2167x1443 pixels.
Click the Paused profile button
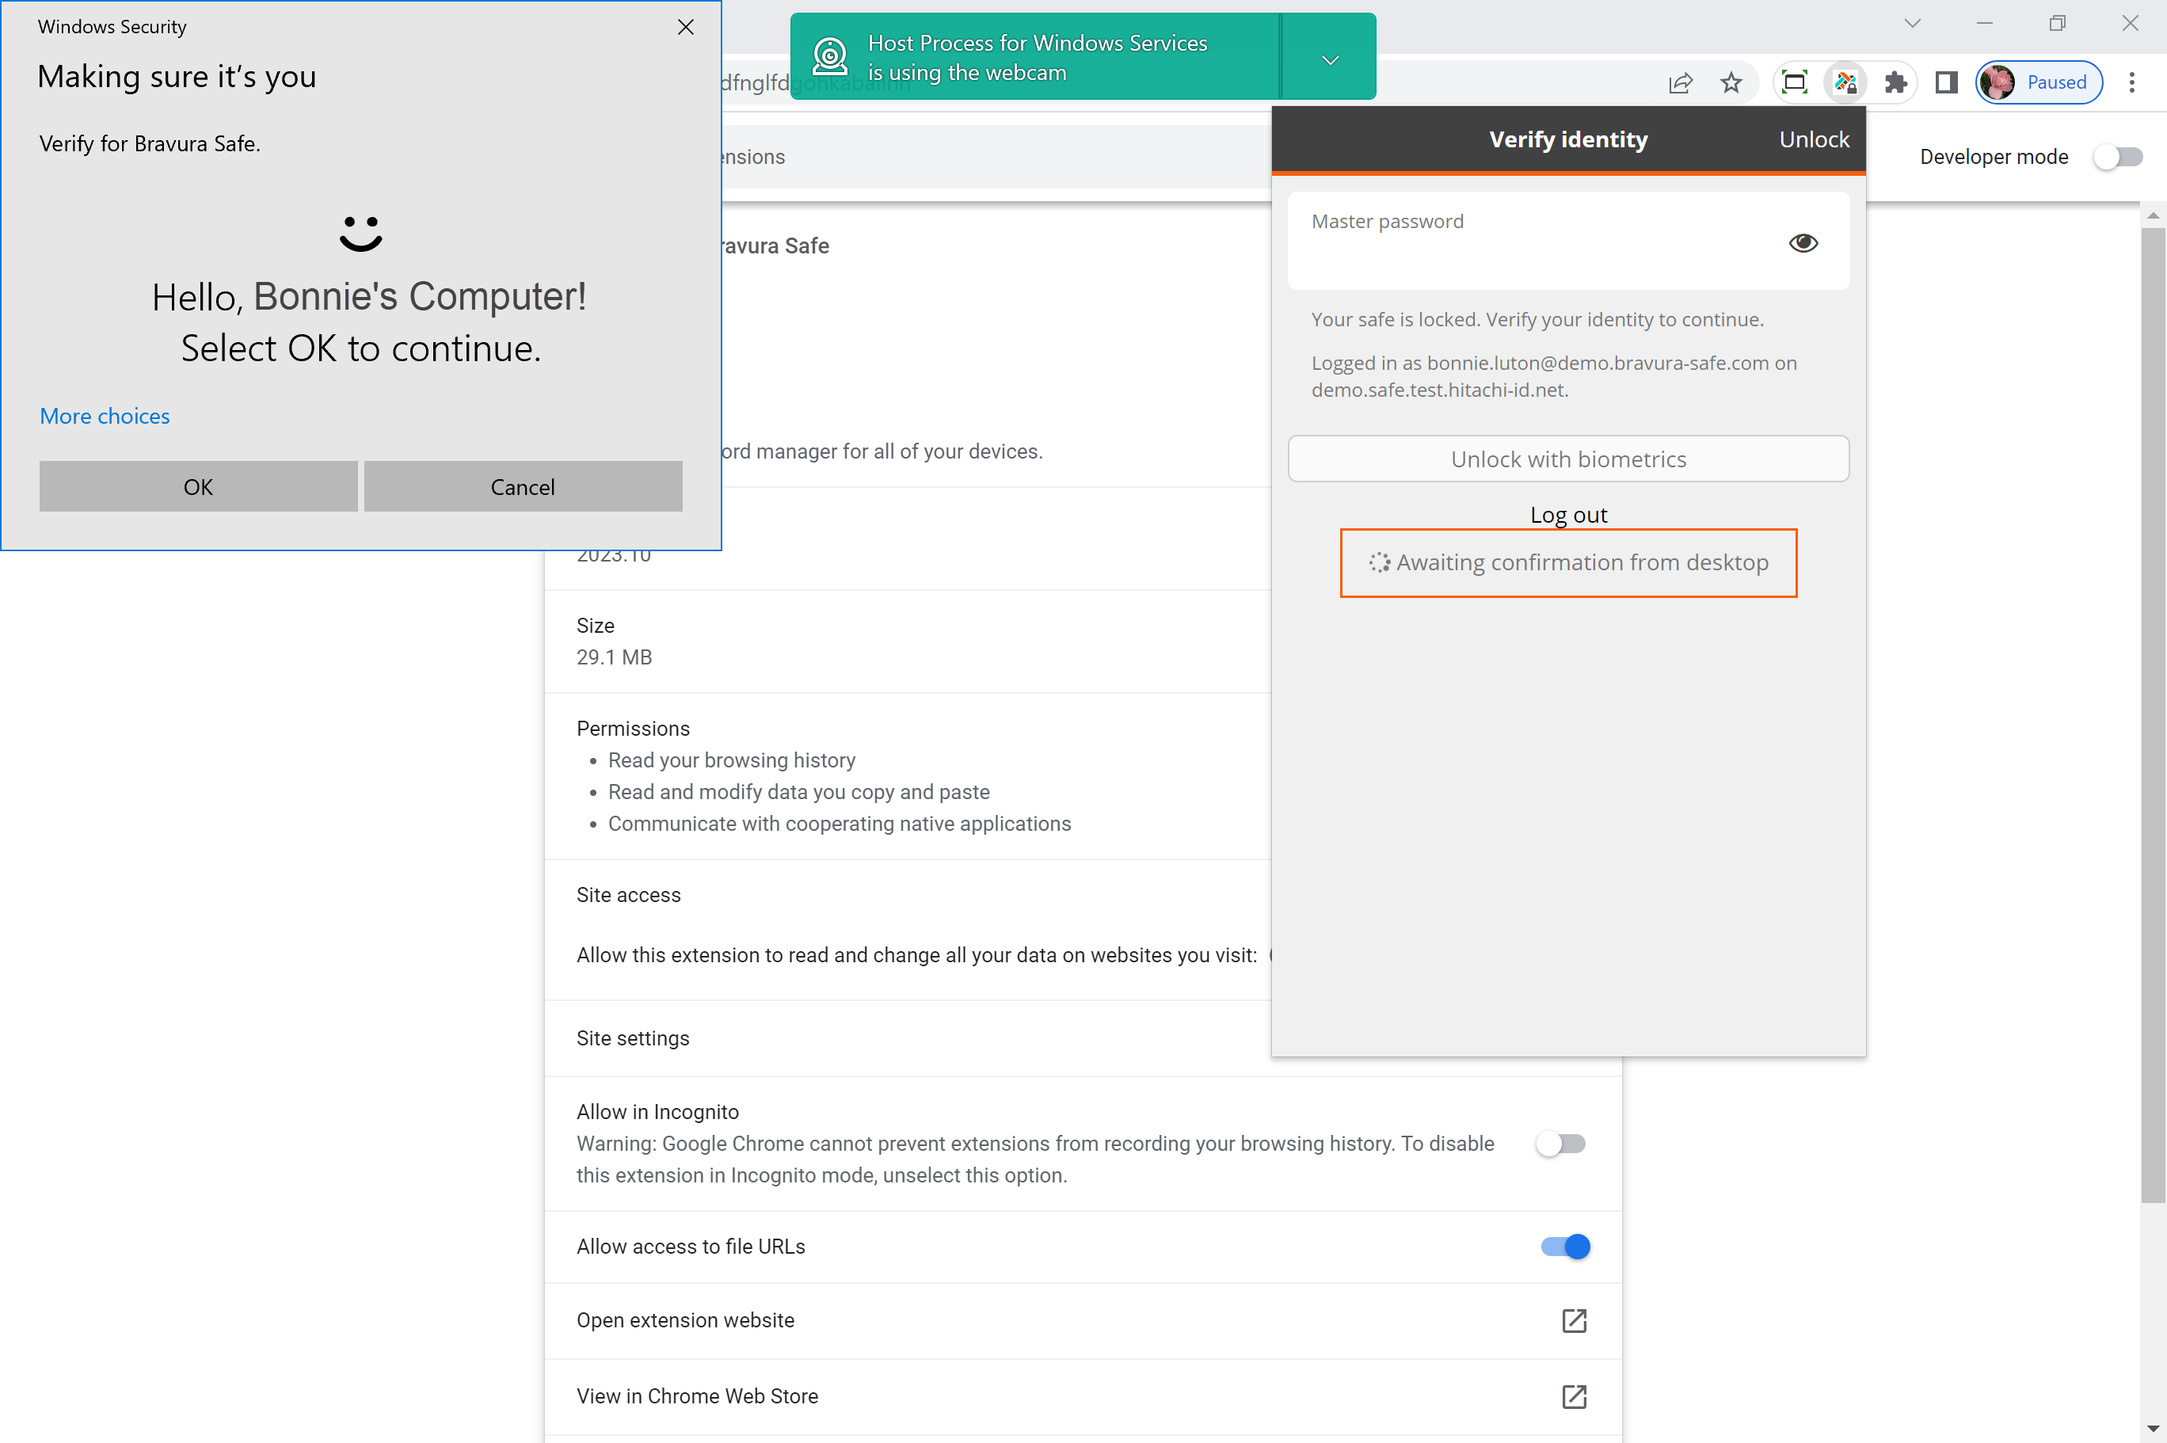2039,83
